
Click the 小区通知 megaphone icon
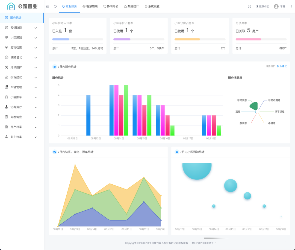pos(6,37)
